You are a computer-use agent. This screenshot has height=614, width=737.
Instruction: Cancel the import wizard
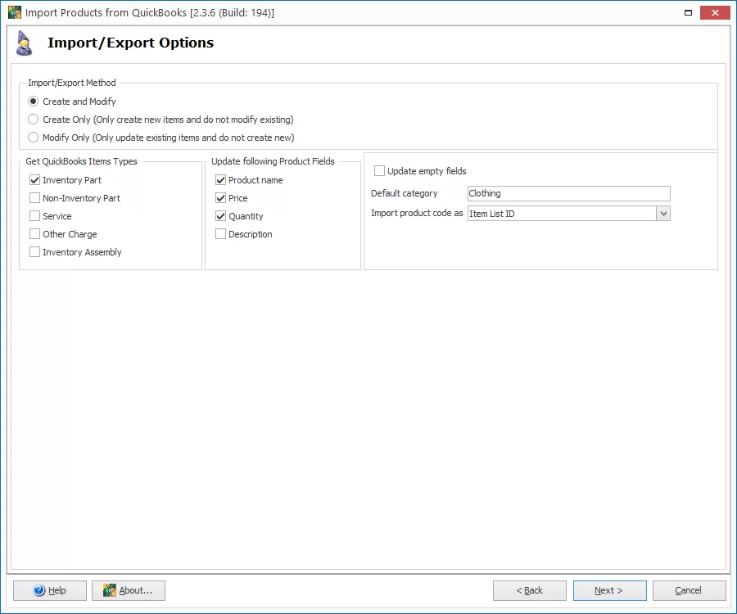(x=689, y=590)
